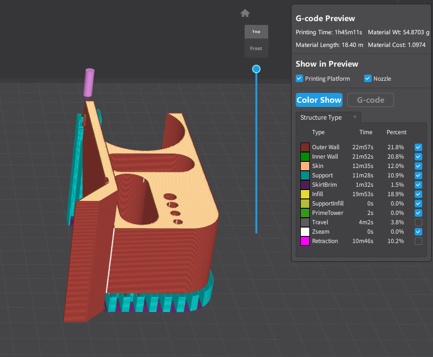This screenshot has width=433, height=357.
Task: Click the magenta Retraction color swatch
Action: tap(305, 241)
